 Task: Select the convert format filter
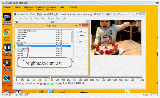(44, 50)
